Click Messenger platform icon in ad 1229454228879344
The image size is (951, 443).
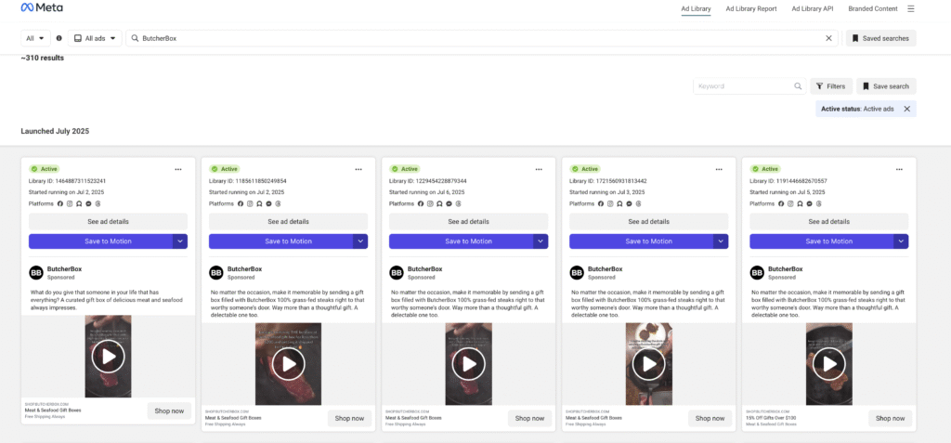point(449,204)
